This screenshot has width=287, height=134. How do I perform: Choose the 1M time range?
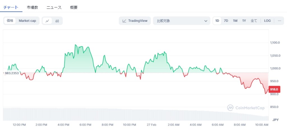[235, 21]
